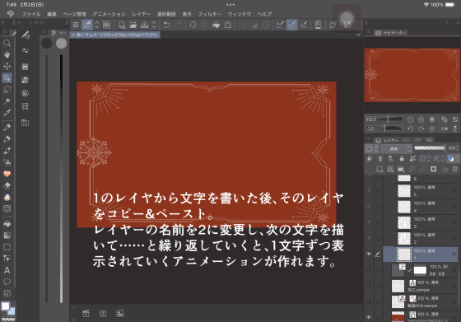Click the New canvas icon
461x322 pixels.
122,25
